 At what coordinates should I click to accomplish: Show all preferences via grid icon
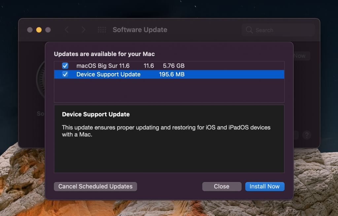[102, 30]
